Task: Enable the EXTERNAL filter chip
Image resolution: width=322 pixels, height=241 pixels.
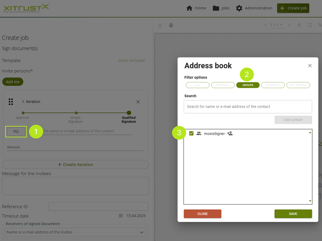Action: point(273,85)
